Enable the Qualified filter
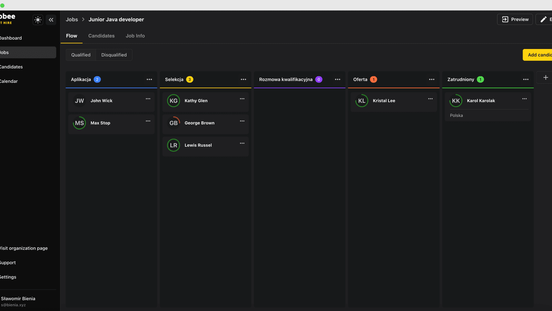 coord(81,55)
